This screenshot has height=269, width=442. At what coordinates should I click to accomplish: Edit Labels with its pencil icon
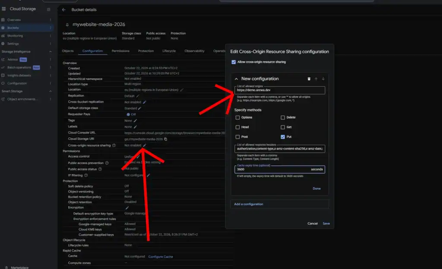[135, 127]
